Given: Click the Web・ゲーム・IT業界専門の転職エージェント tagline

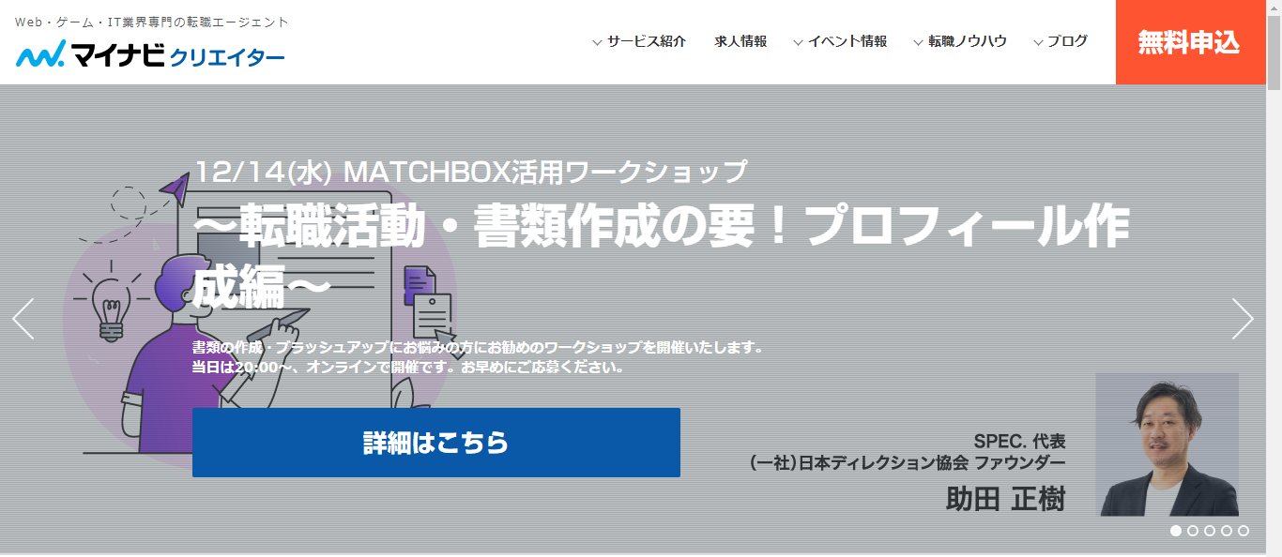Looking at the screenshot, I should 152,22.
